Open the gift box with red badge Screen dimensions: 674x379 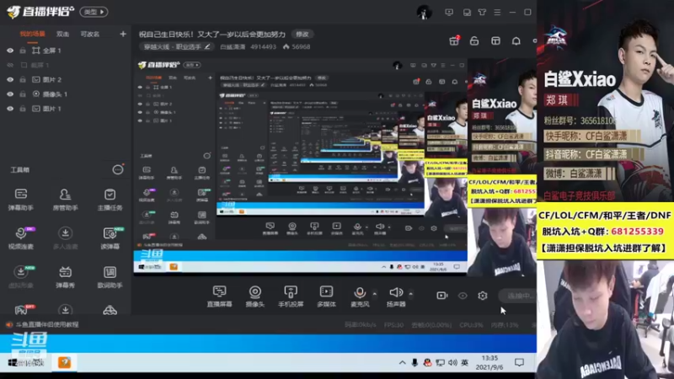[454, 40]
